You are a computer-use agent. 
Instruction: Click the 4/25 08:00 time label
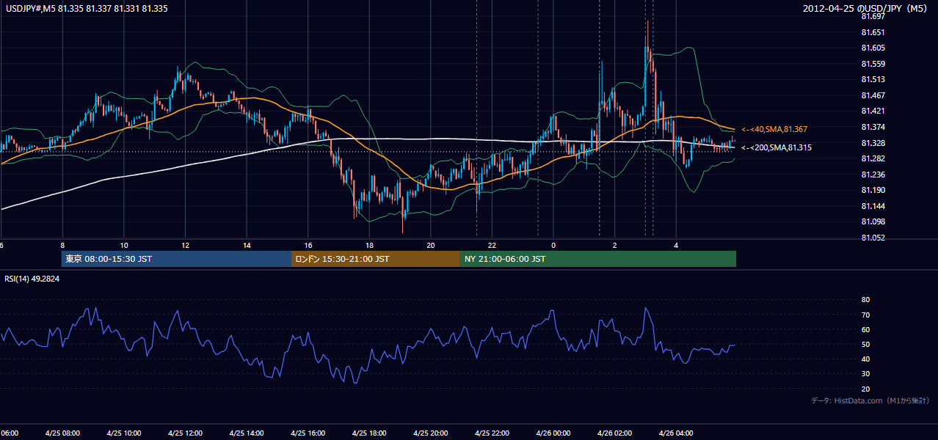click(62, 433)
